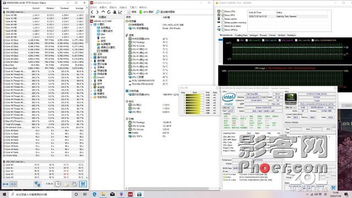Open the AIDA64 graph toolbar icon
This screenshot has height=198, width=352.
click(120, 12)
